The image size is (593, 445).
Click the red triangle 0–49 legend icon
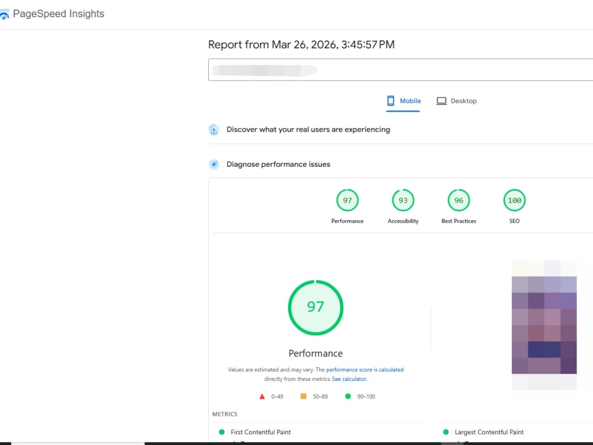(262, 396)
